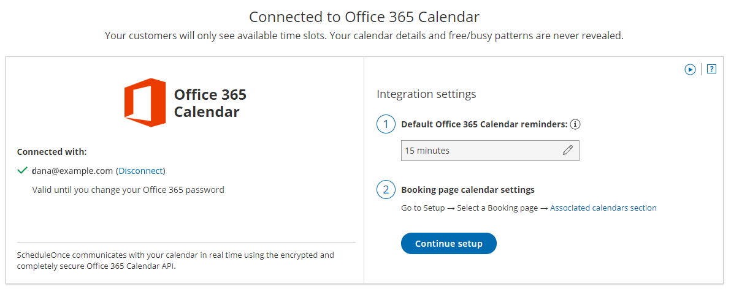Click the dana@example.com email address
This screenshot has height=289, width=731.
coord(72,171)
